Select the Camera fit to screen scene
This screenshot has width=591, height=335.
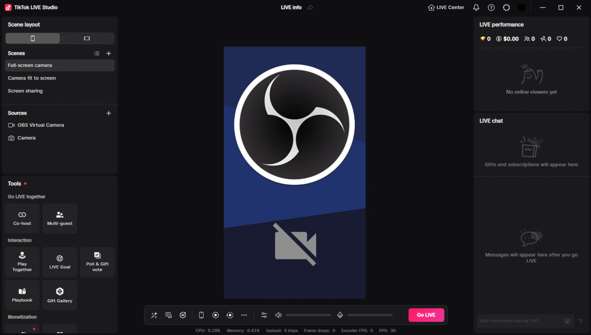click(x=32, y=78)
